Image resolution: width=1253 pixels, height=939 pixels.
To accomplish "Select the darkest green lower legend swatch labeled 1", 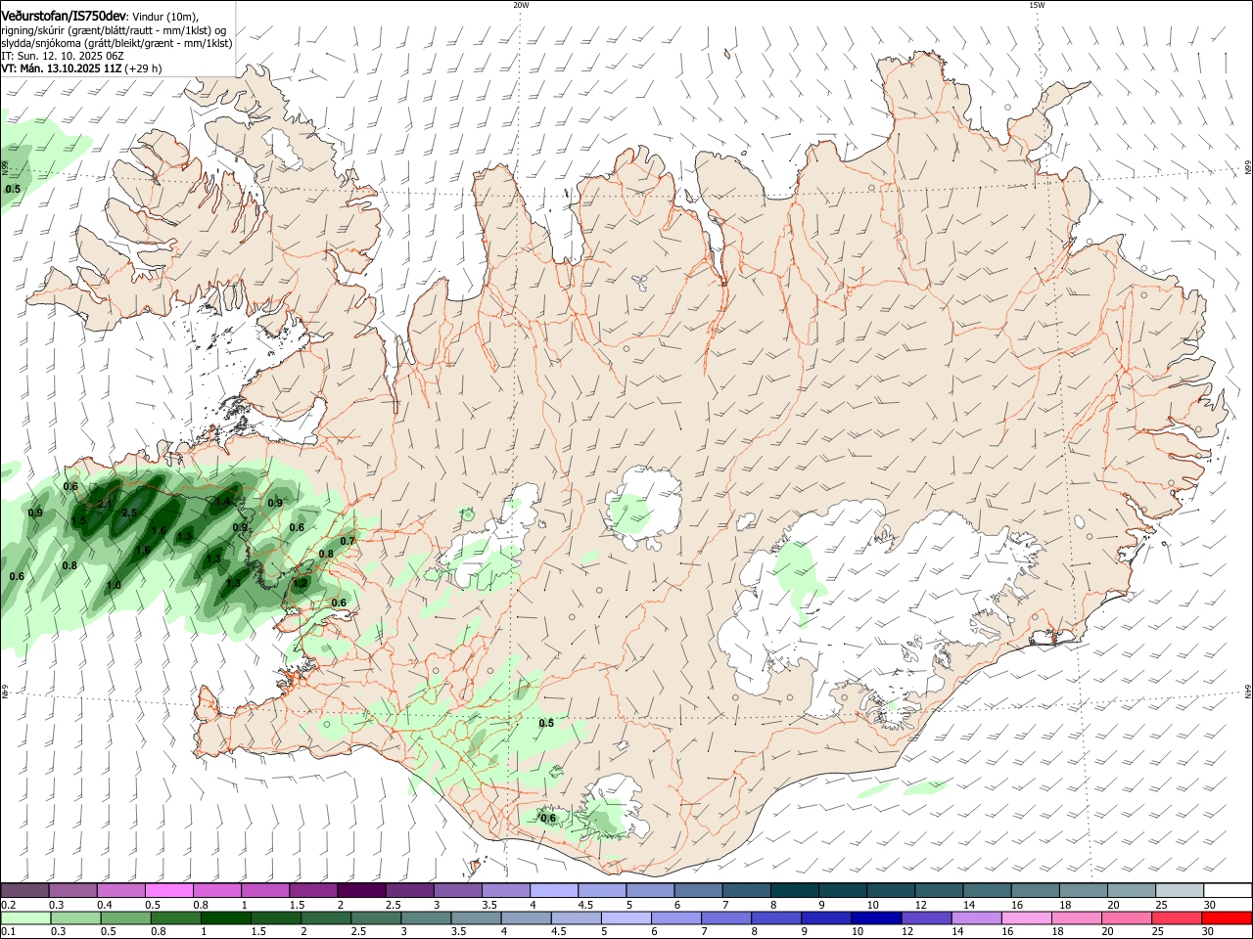I will click(226, 917).
